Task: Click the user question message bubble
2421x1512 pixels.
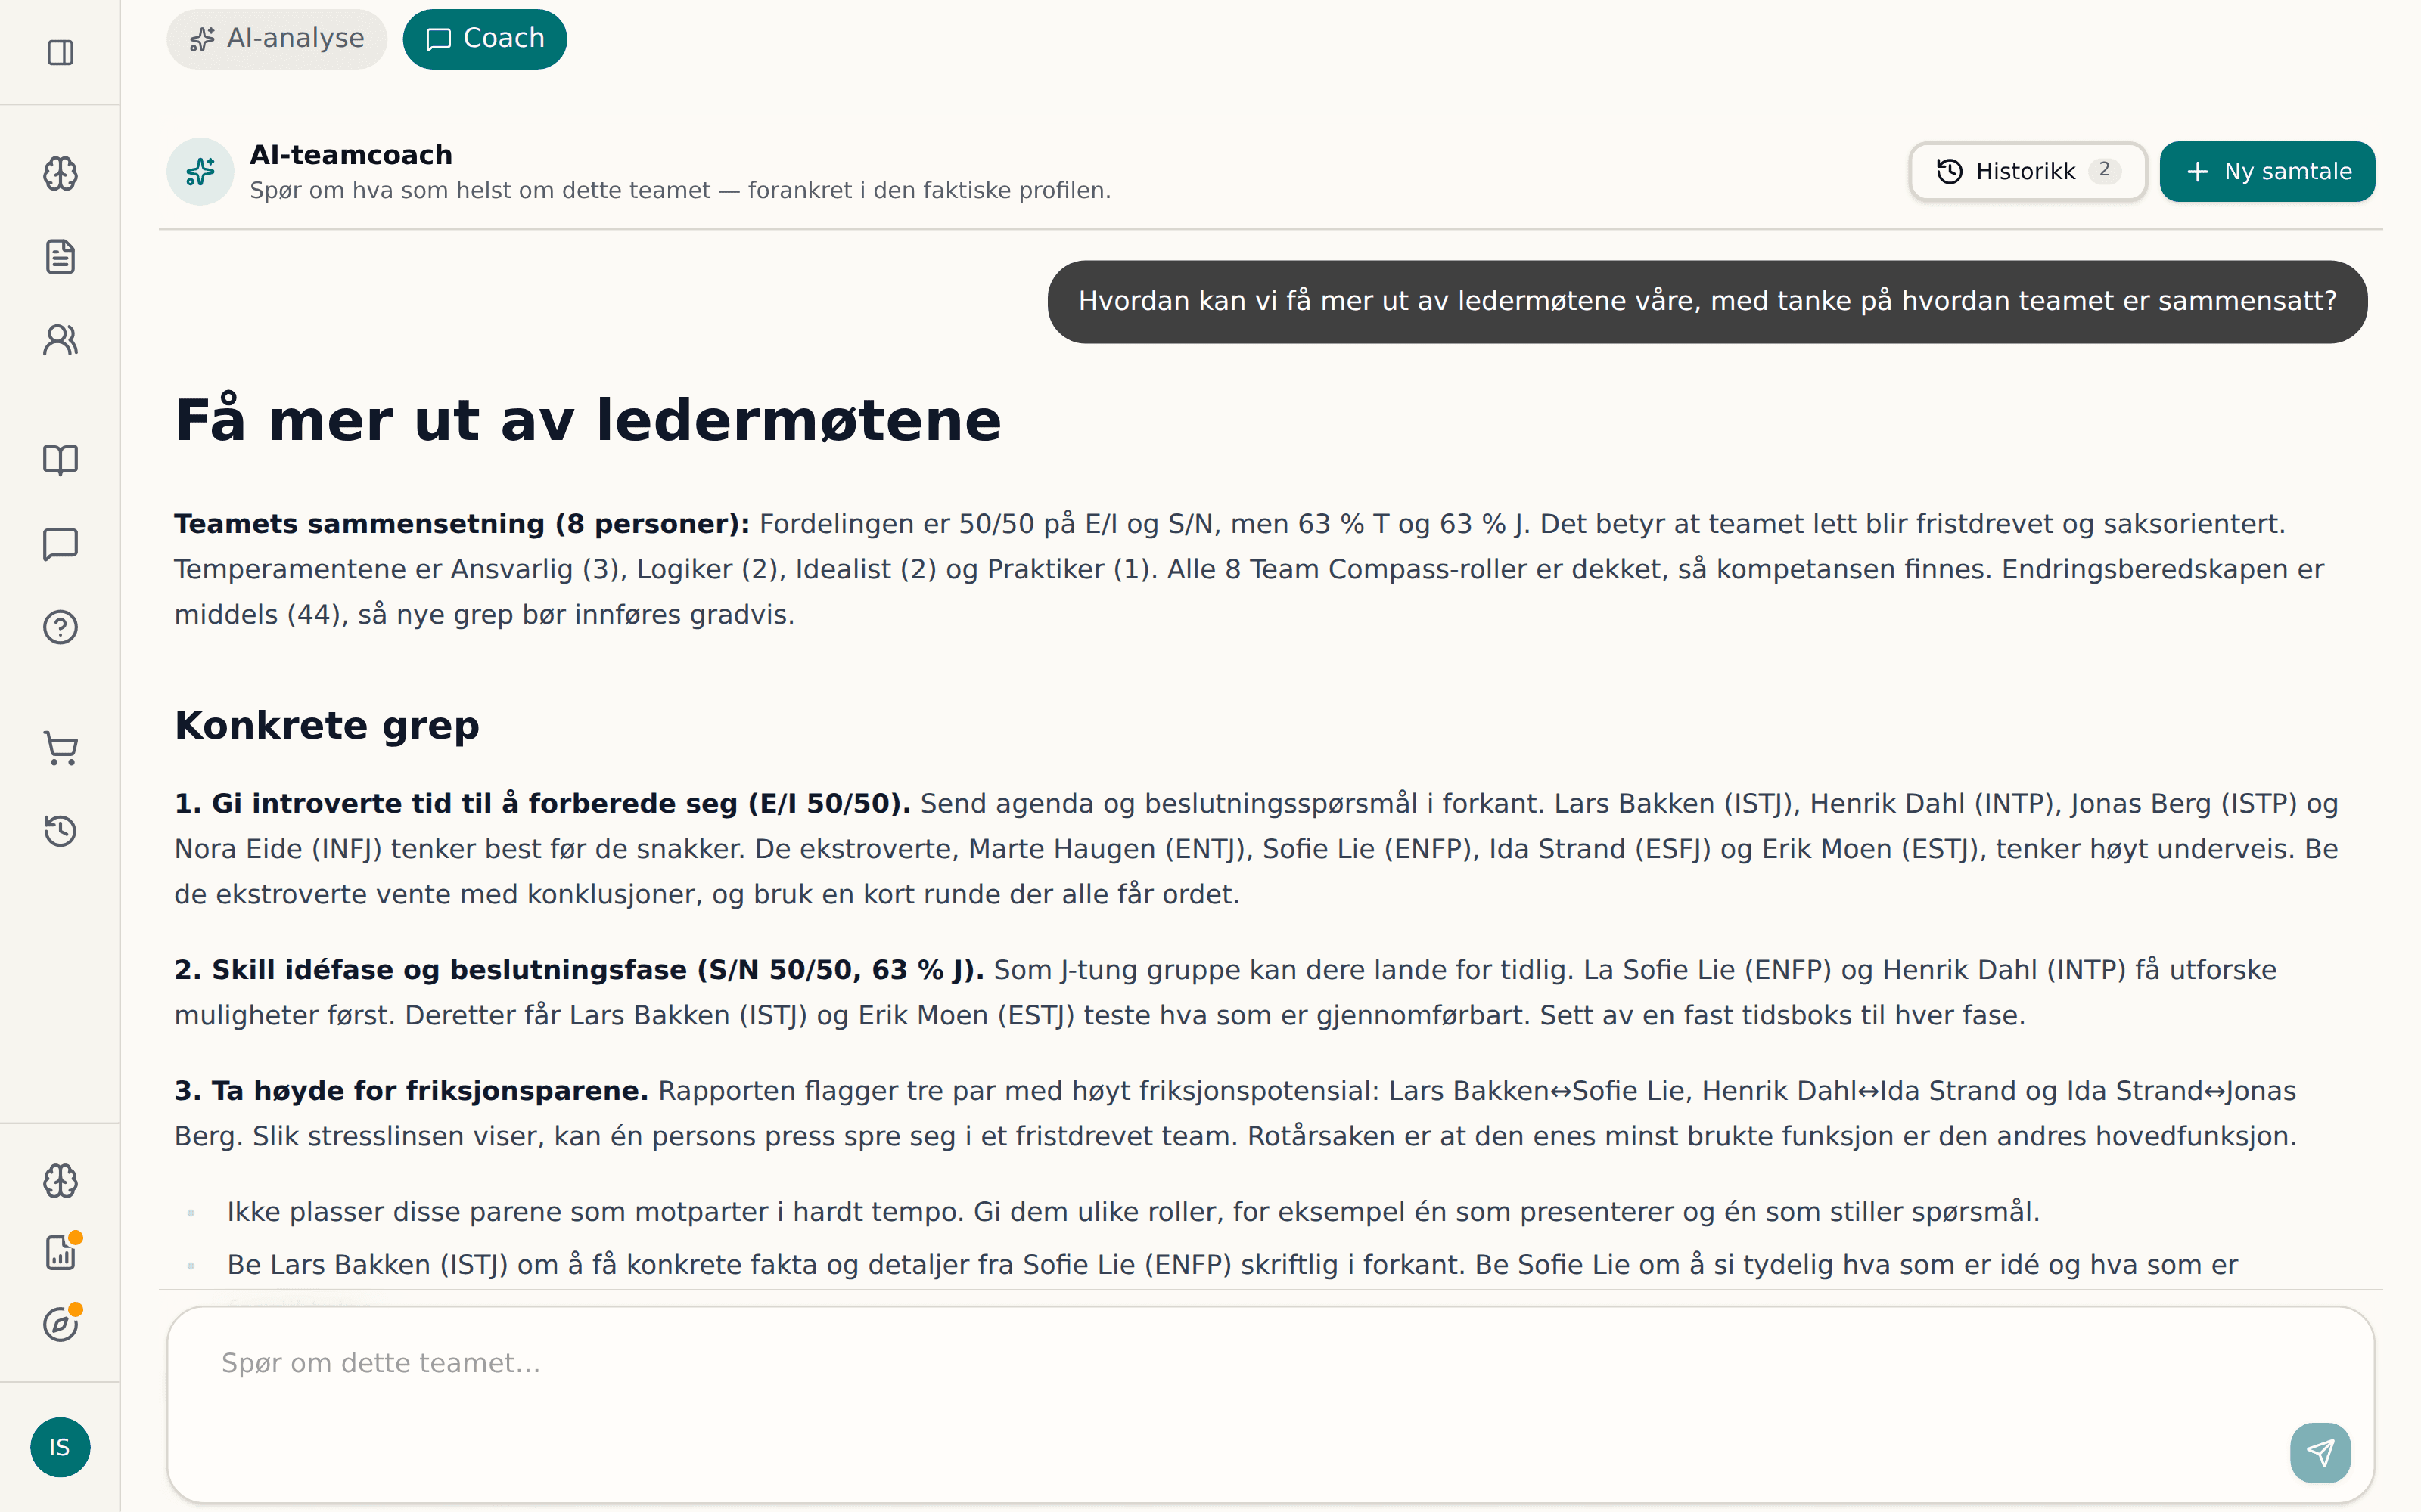Action: (x=1707, y=301)
